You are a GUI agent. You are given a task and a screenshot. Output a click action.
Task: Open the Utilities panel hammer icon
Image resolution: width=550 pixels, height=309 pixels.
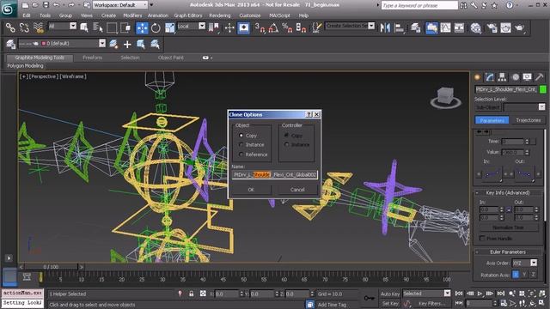click(x=540, y=77)
